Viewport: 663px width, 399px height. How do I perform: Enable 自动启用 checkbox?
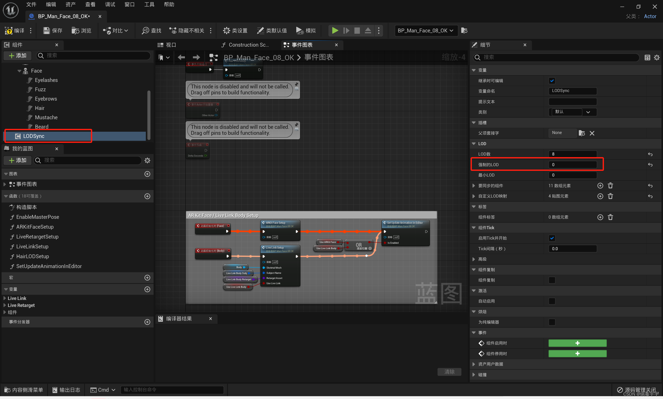[552, 301]
